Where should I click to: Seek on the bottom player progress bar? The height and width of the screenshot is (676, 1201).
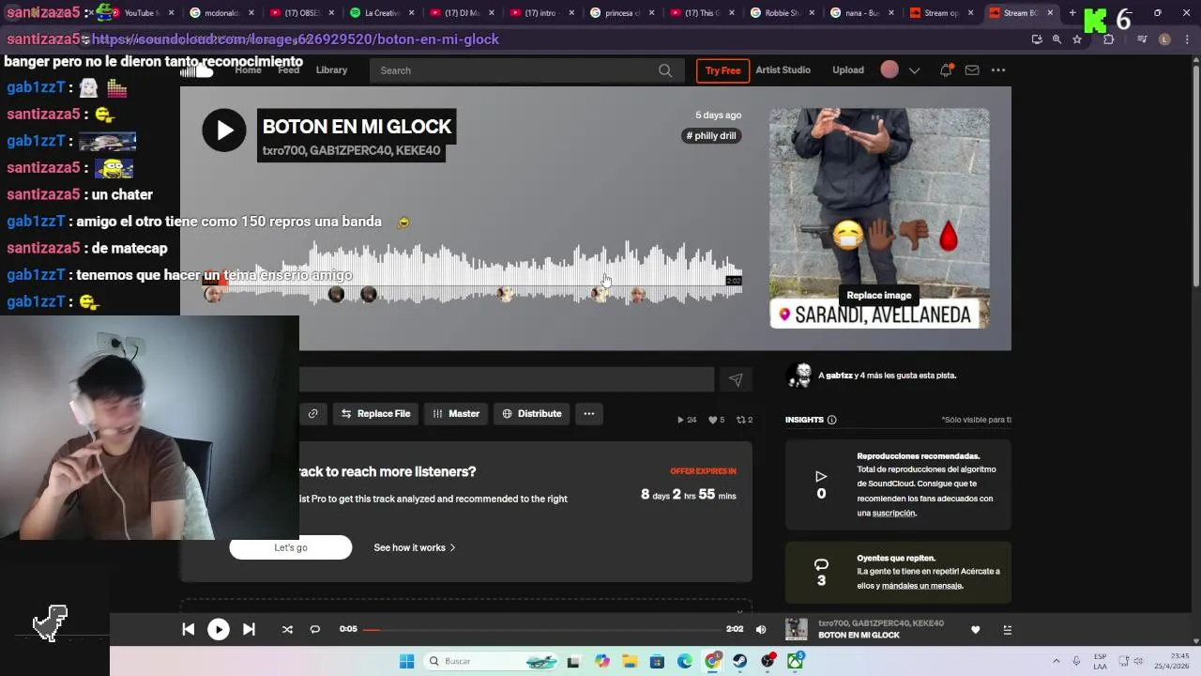coord(541,629)
